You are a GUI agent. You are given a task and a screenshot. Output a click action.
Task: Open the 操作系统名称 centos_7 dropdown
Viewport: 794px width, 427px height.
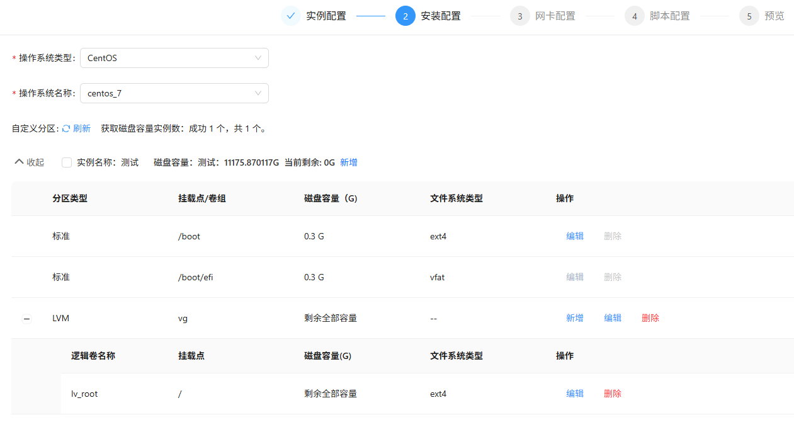(x=174, y=93)
